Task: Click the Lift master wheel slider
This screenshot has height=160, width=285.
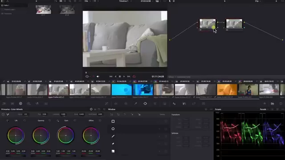Action: pos(16,156)
